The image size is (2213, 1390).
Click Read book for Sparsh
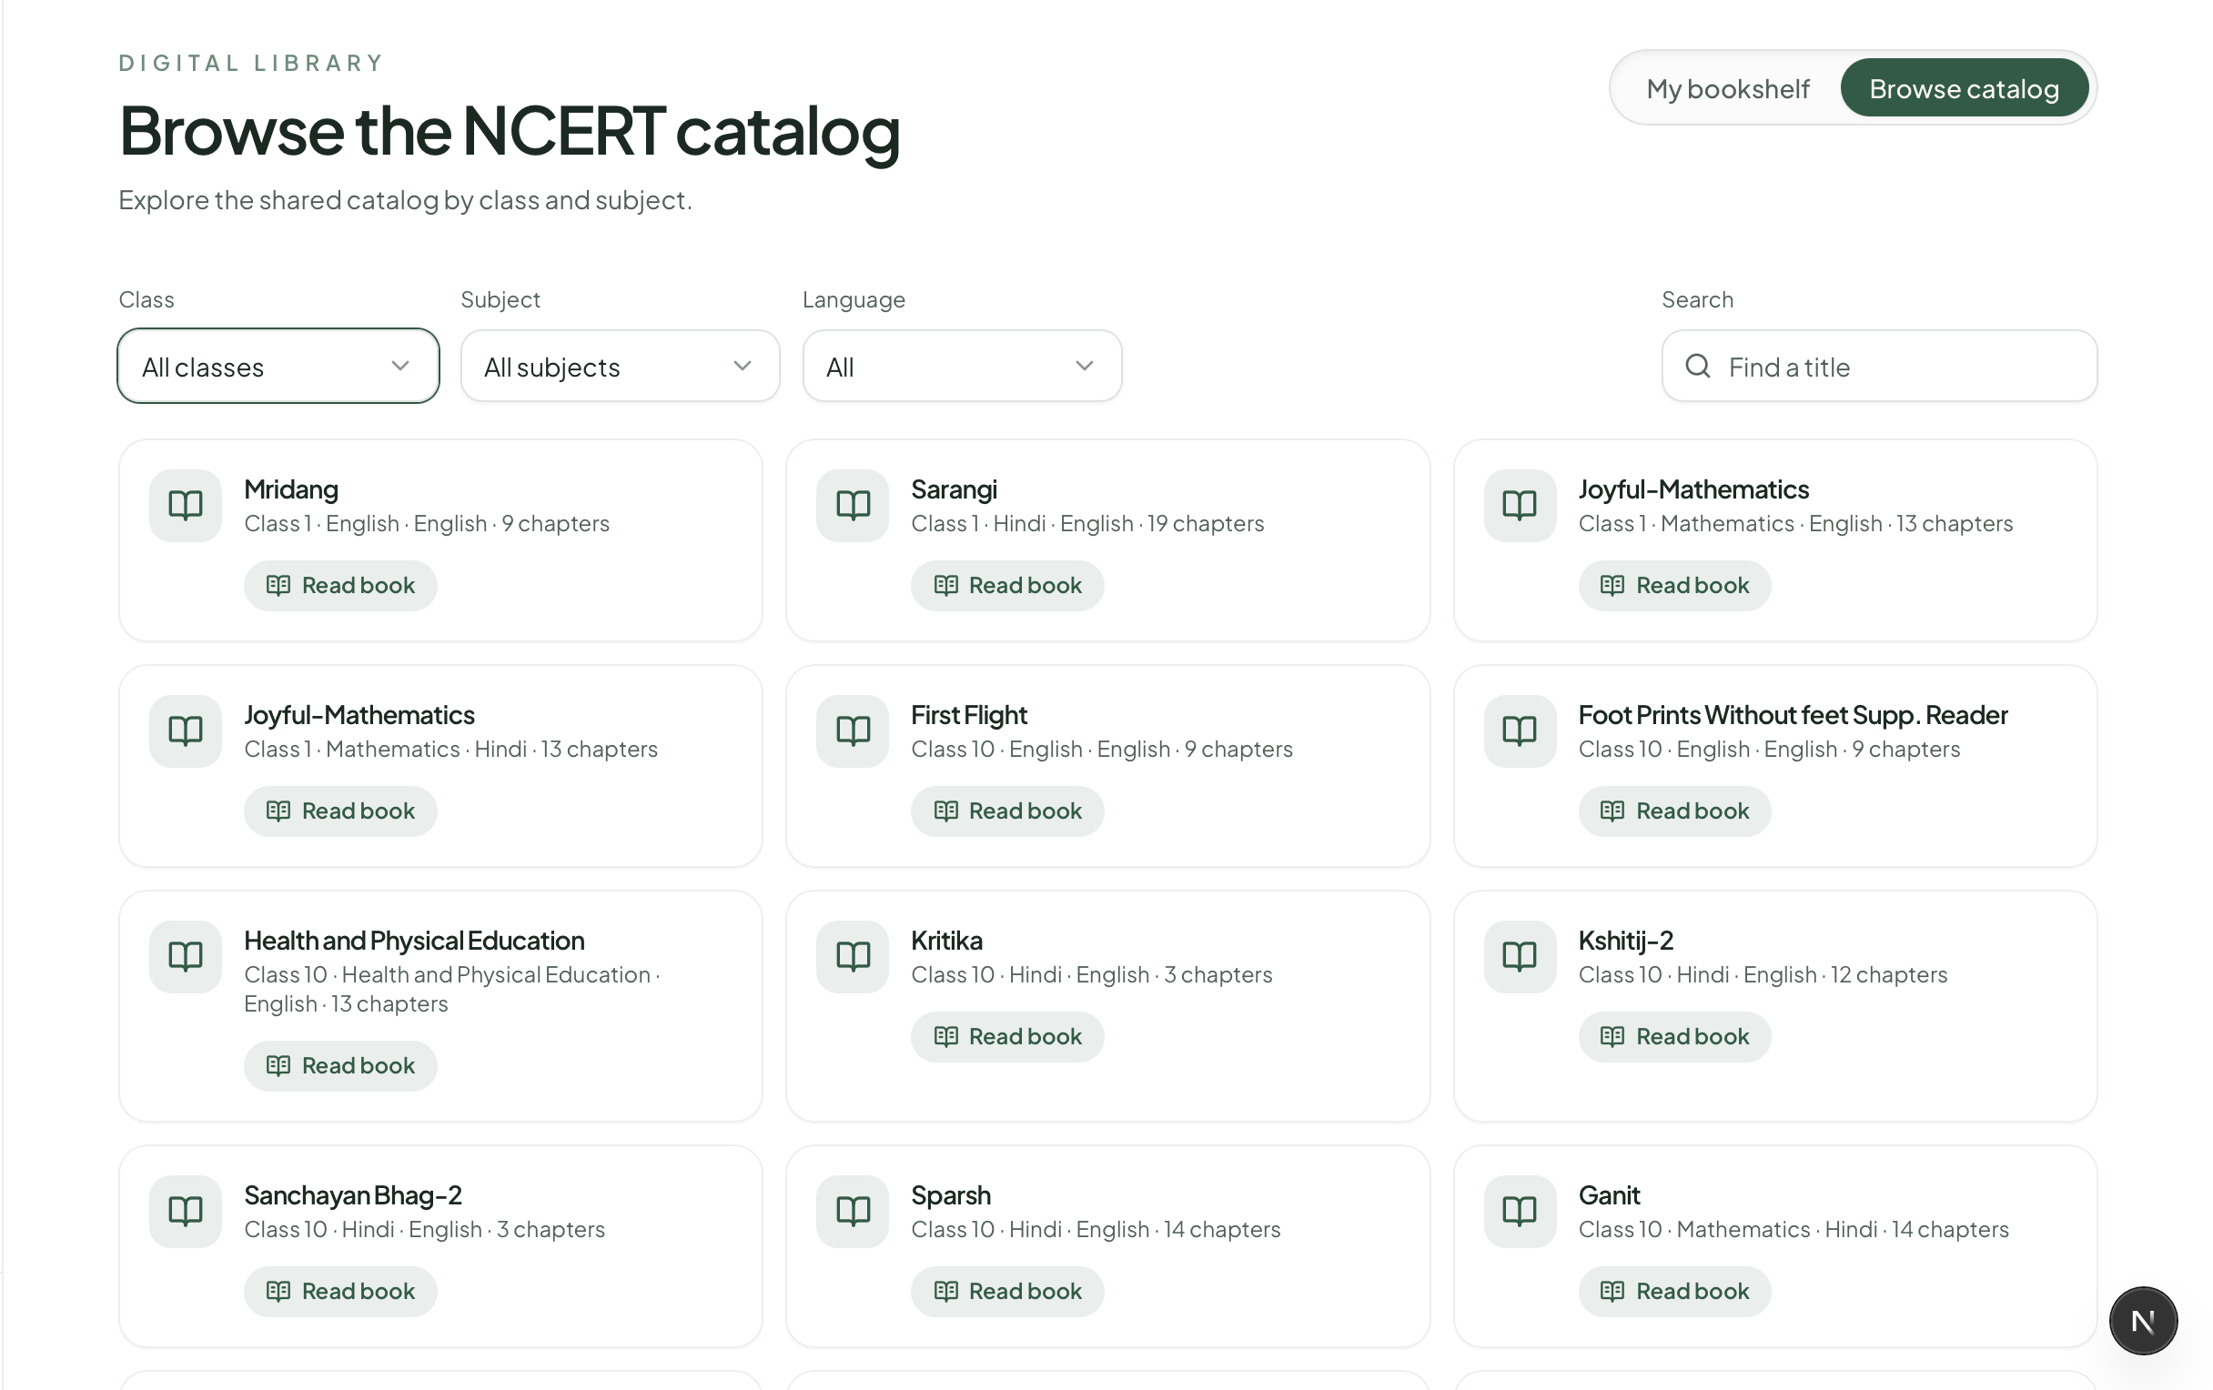click(1007, 1291)
